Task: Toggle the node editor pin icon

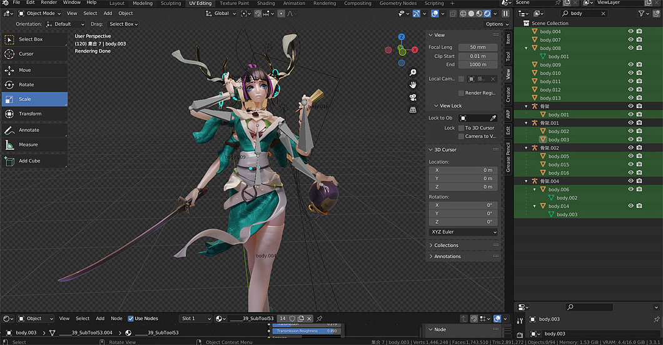Action: [x=320, y=319]
